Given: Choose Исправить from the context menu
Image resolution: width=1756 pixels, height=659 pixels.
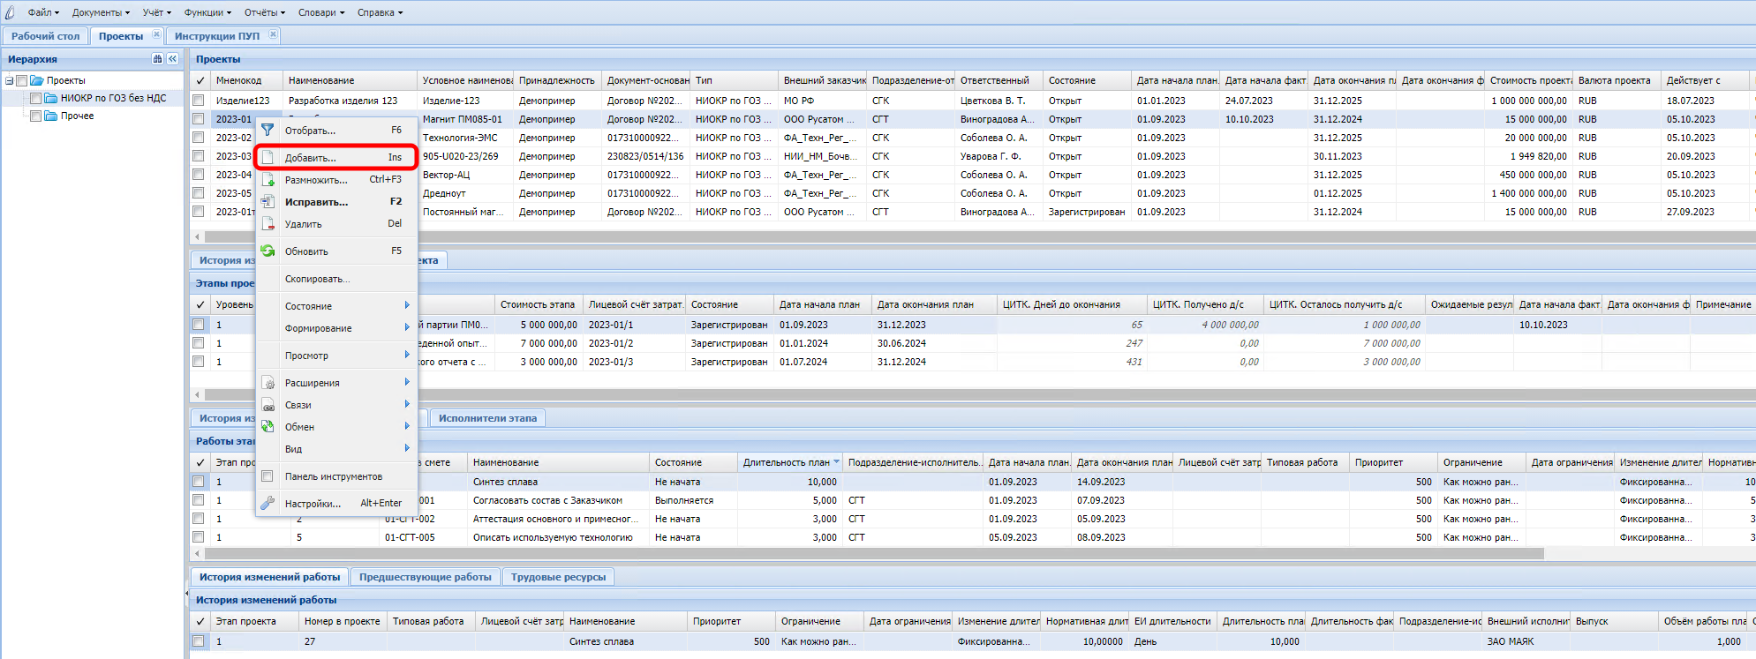Looking at the screenshot, I should point(316,202).
